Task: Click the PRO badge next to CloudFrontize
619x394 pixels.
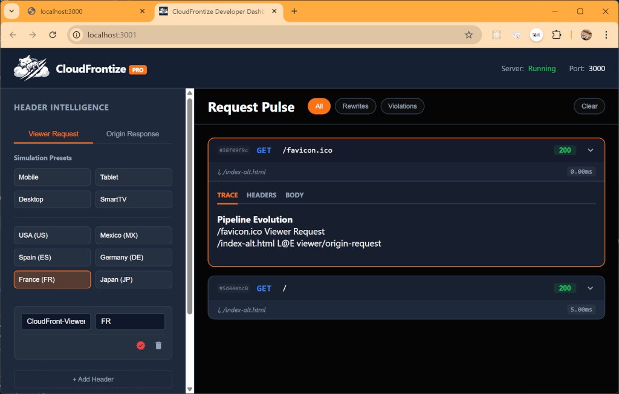Action: [x=137, y=69]
